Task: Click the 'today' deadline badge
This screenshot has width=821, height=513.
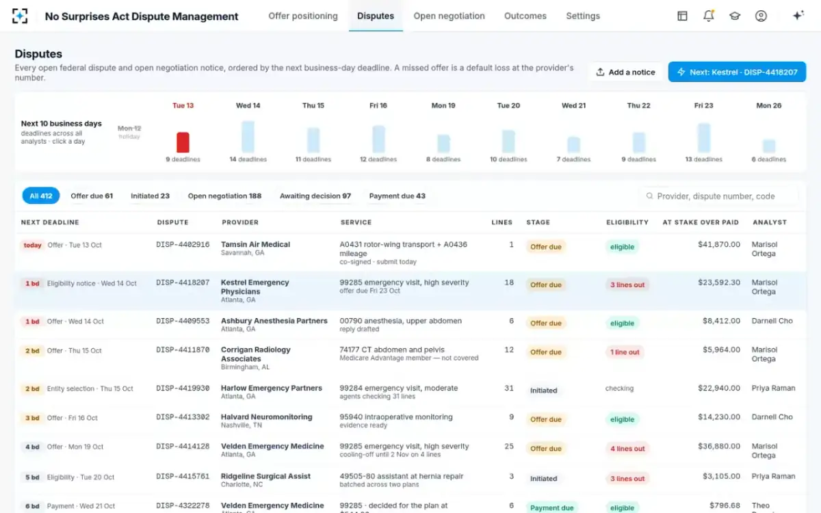Action: pyautogui.click(x=32, y=245)
